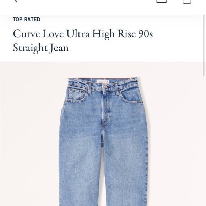Open the shopping bag icon

(187, 1)
